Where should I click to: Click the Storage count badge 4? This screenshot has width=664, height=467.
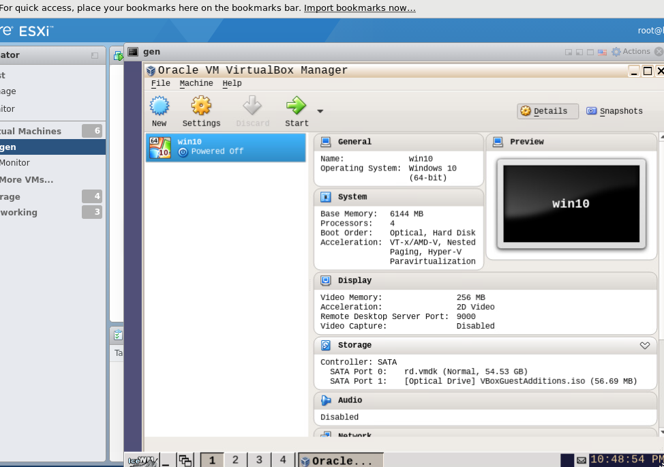[x=92, y=196]
